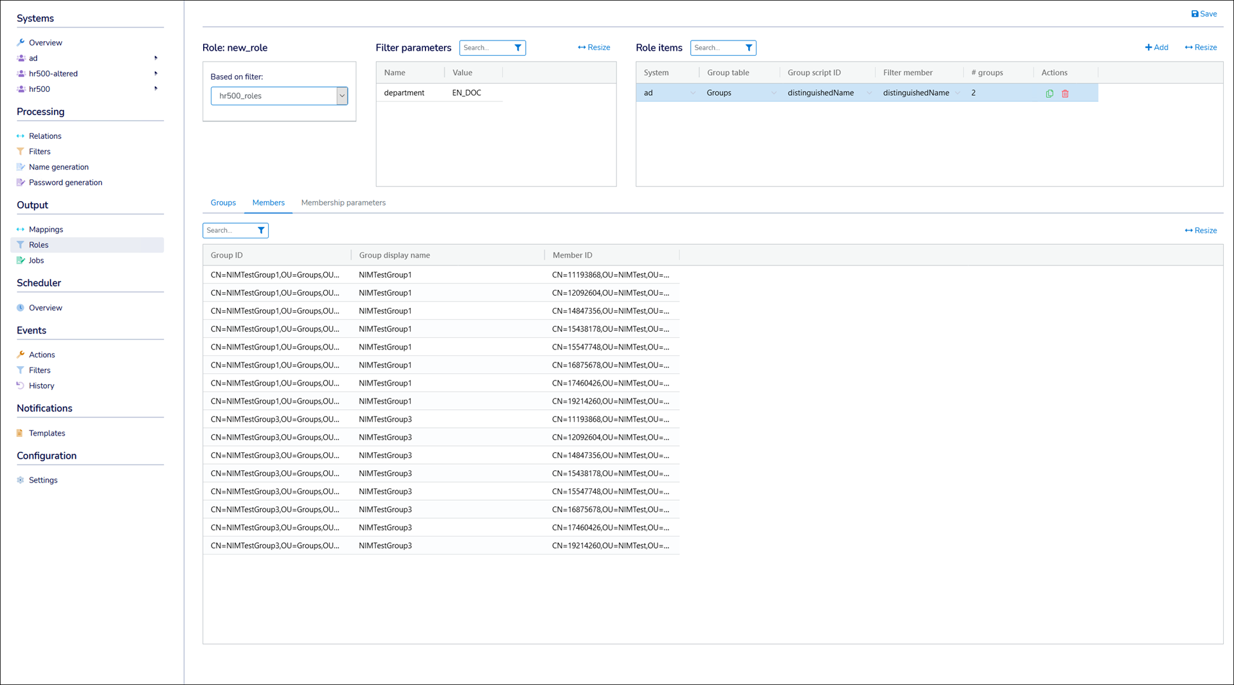Click the Members table search field
Viewport: 1234px width, 685px height.
(x=229, y=230)
